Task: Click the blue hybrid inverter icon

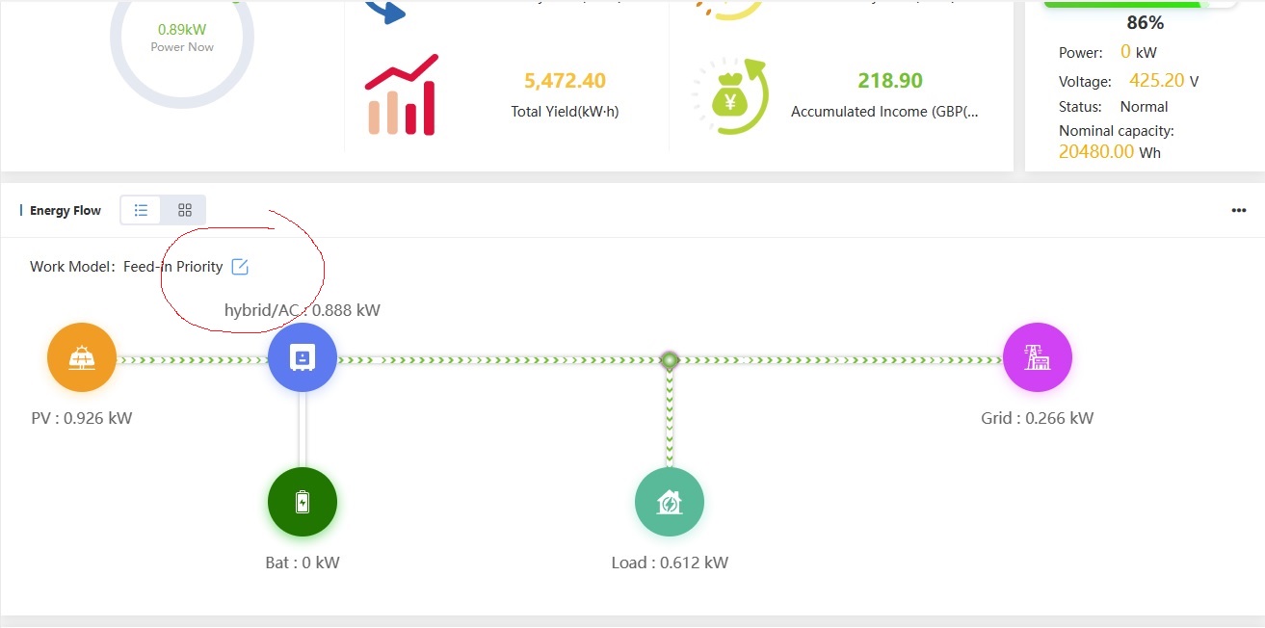Action: tap(303, 357)
